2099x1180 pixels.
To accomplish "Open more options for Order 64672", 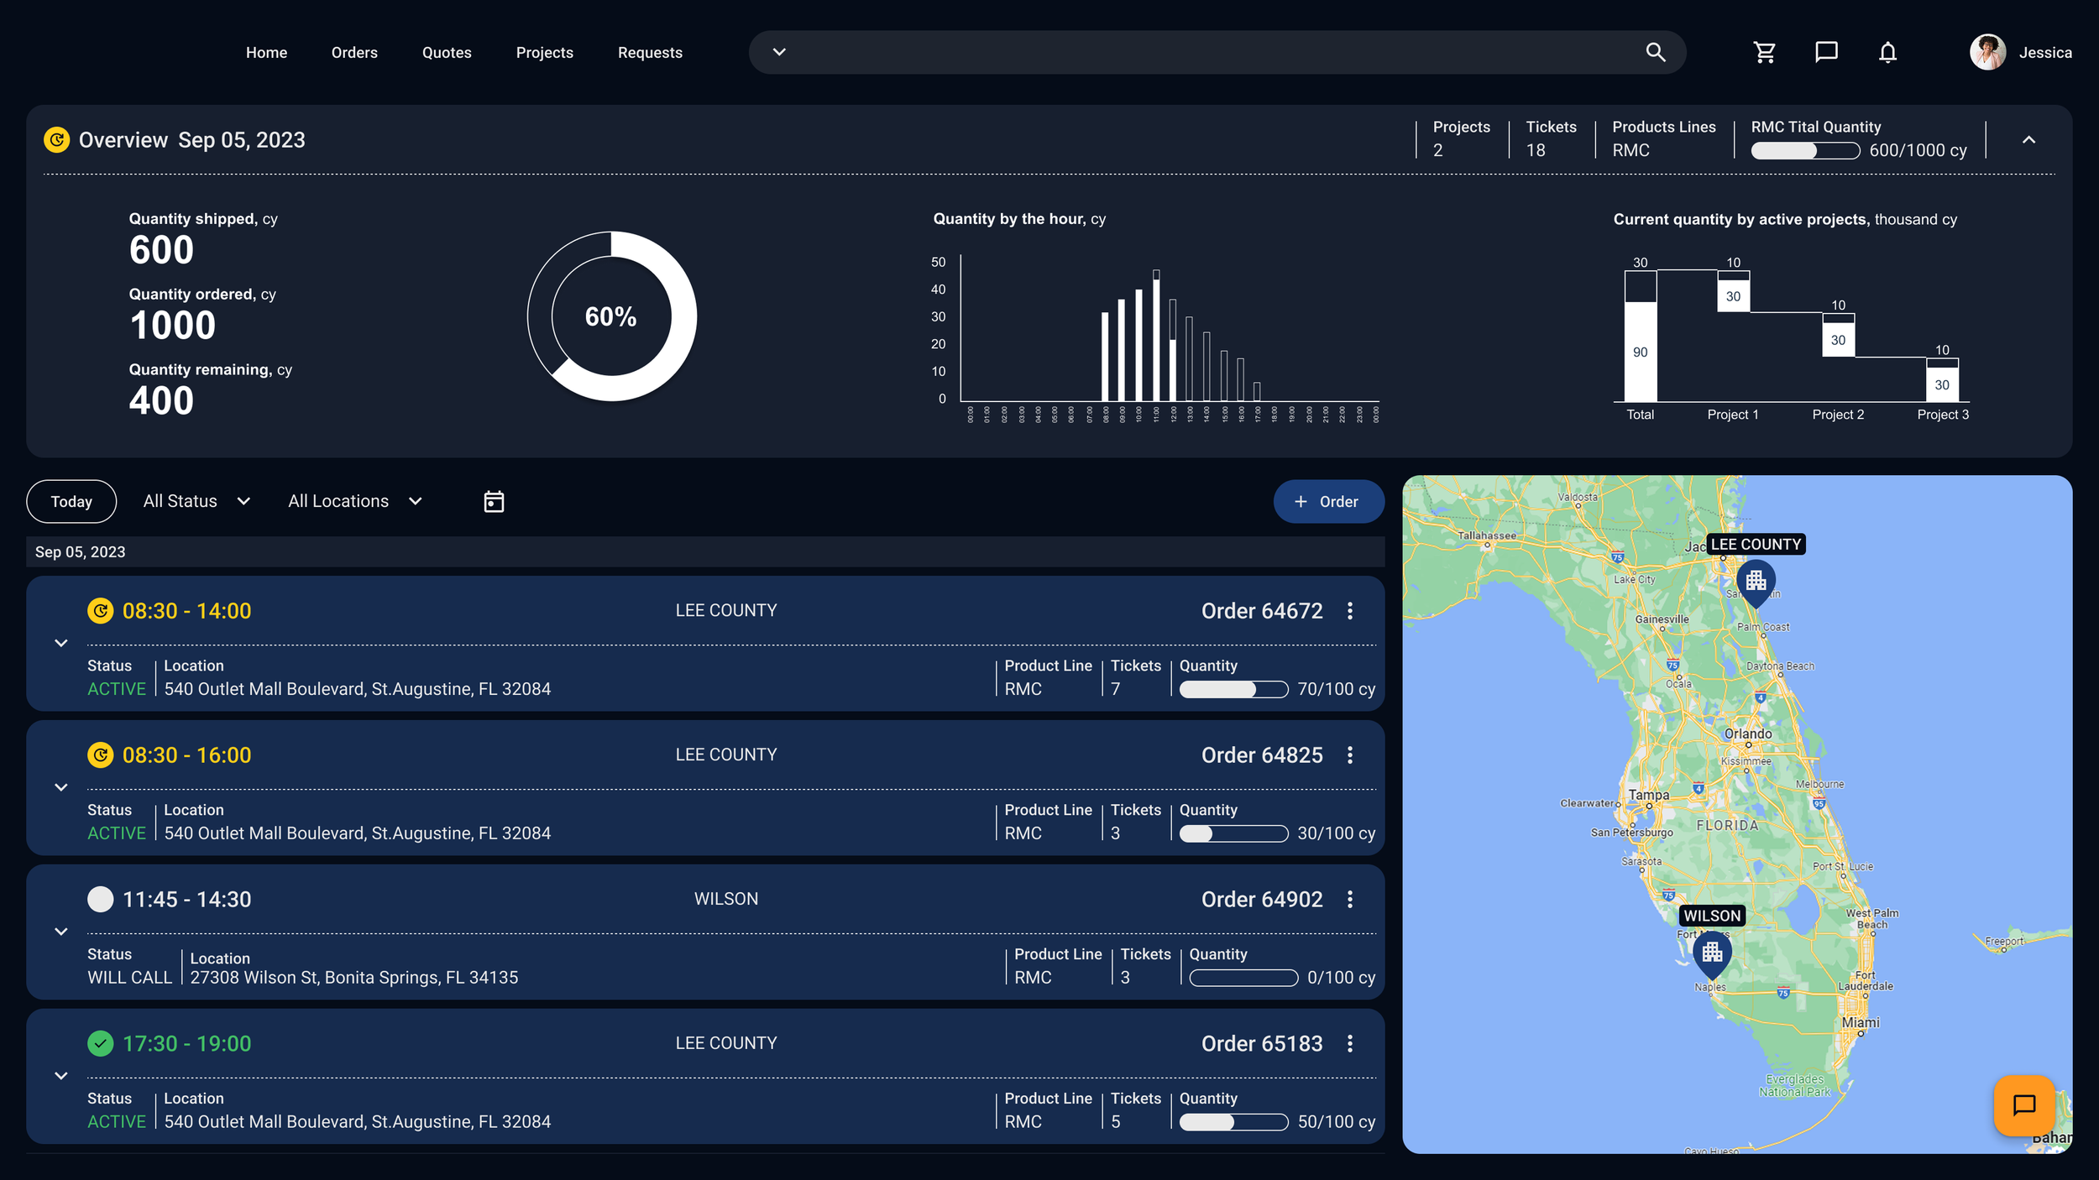I will (1350, 611).
